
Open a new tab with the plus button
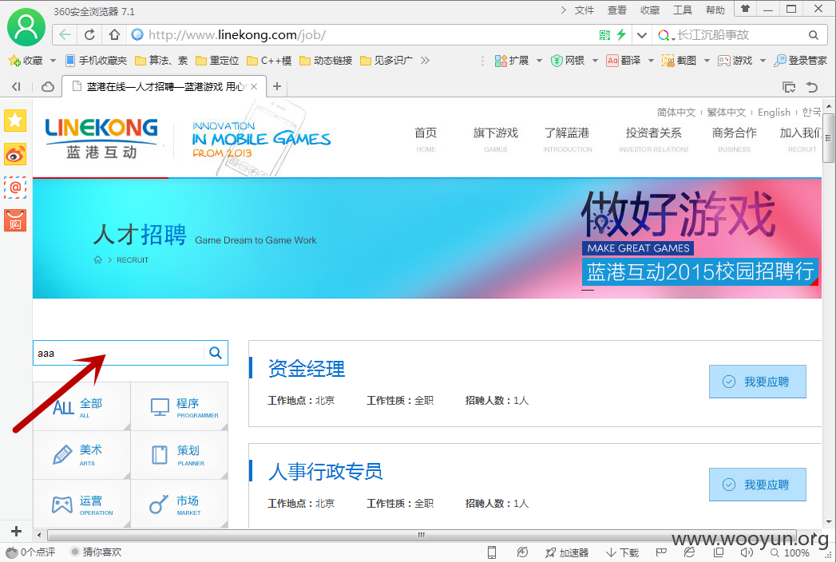[x=277, y=86]
